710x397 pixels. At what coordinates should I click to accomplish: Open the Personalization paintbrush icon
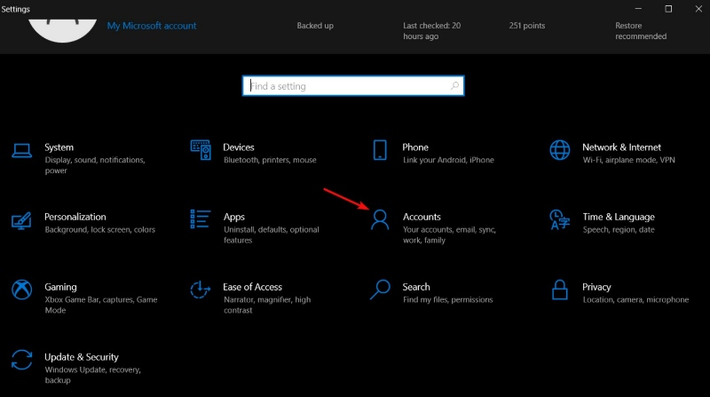tap(21, 221)
